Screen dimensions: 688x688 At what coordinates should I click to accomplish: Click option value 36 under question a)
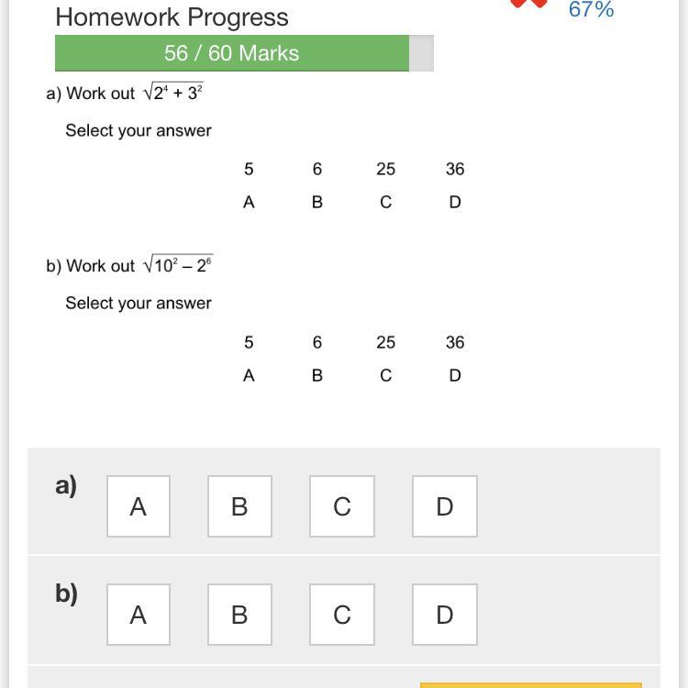point(455,169)
